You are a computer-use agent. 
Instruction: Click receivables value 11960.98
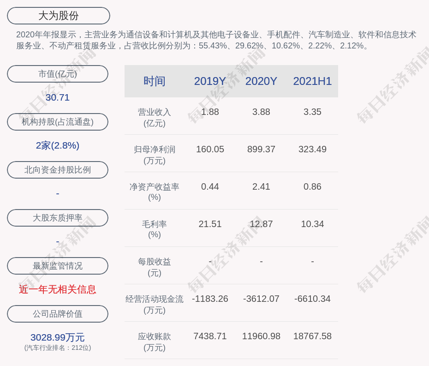pyautogui.click(x=261, y=336)
